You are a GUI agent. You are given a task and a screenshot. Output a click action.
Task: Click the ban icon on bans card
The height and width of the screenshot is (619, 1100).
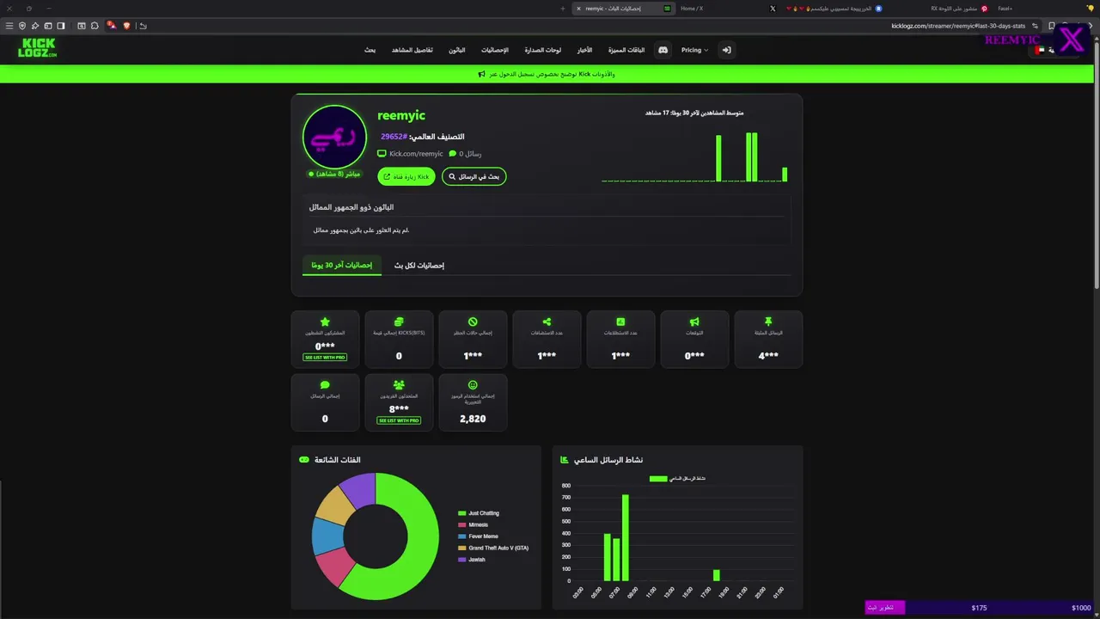[473, 322]
